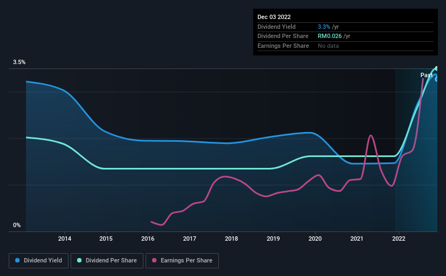The width and height of the screenshot is (446, 276).
Task: Click the 3.3% dividend yield tooltip value
Action: pyautogui.click(x=324, y=27)
